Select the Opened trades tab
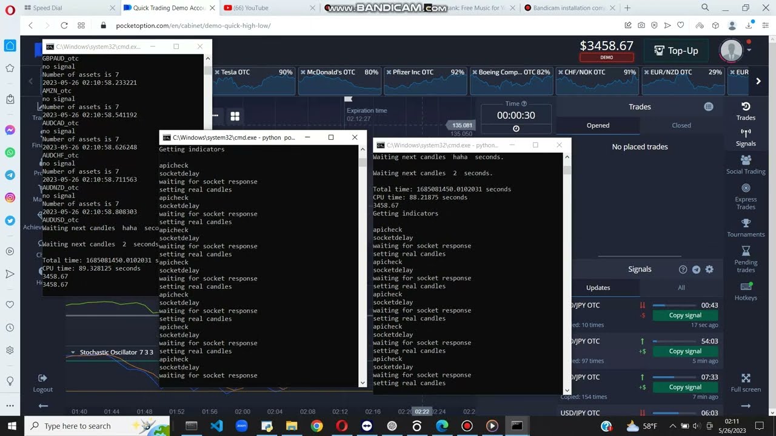The width and height of the screenshot is (776, 436). [598, 125]
